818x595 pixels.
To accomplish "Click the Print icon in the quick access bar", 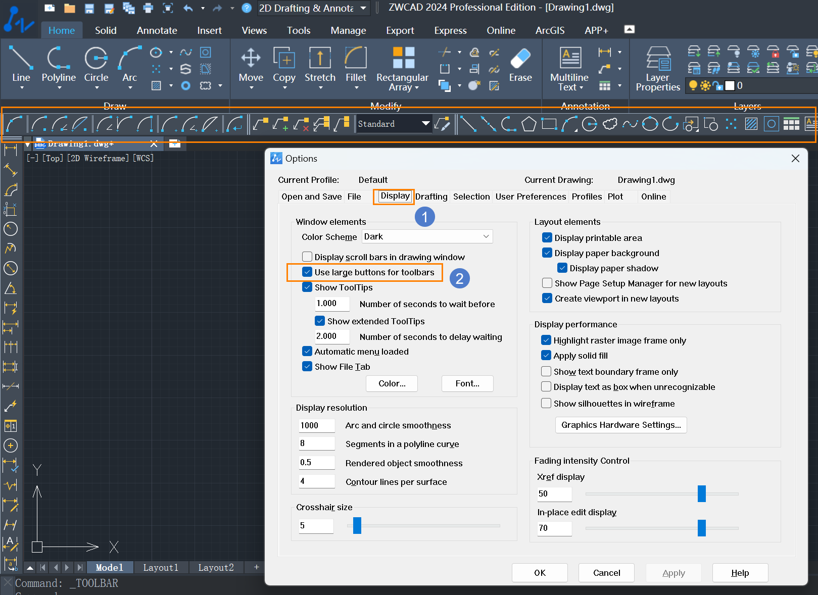I will point(148,8).
